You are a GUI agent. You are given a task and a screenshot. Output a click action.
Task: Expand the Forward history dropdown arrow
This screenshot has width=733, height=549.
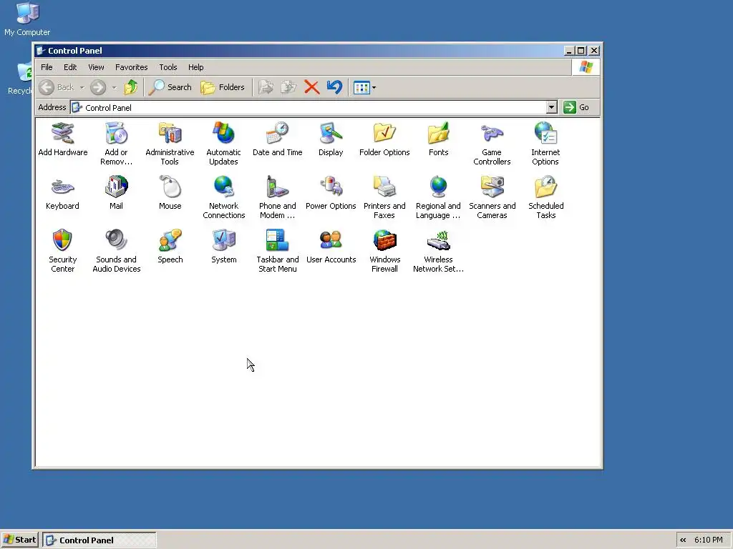pos(114,87)
